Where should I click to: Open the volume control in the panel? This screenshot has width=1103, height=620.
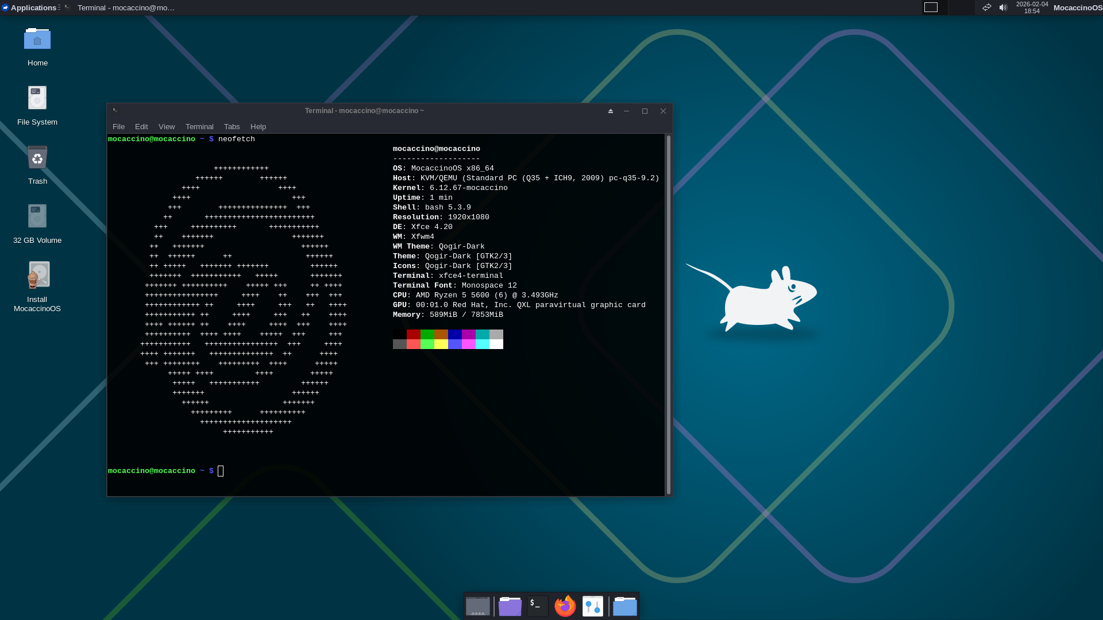pyautogui.click(x=1003, y=7)
